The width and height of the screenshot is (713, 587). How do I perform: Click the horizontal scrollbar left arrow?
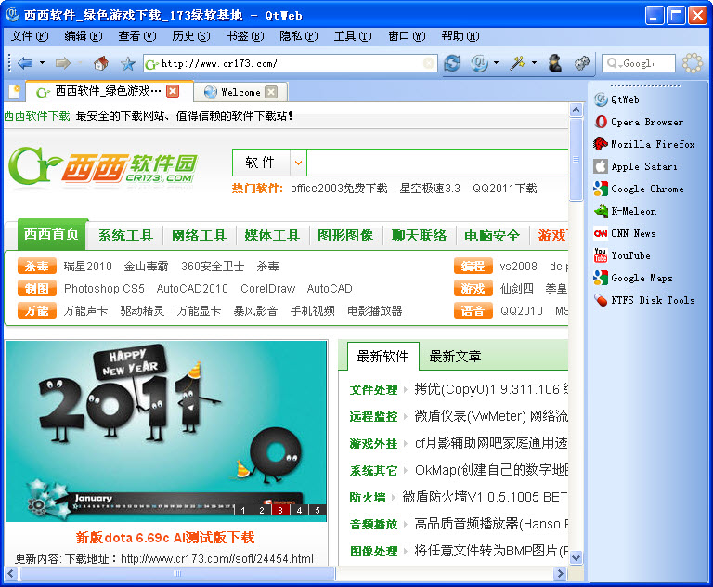[x=11, y=573]
